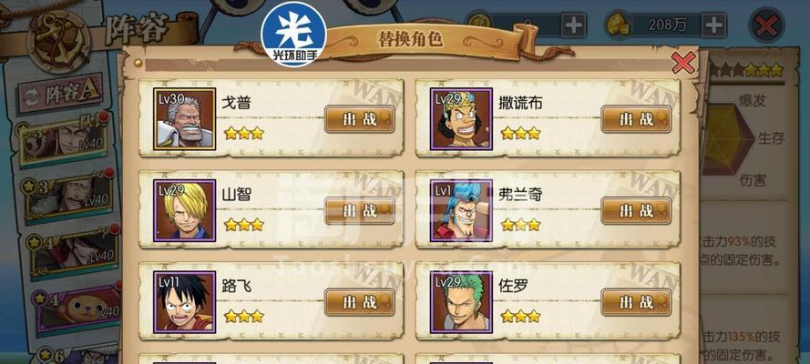
Task: Send 弗兰奇 into battle
Action: pos(636,210)
